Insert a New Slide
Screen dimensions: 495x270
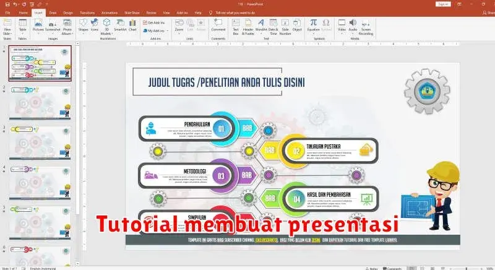coord(7,27)
